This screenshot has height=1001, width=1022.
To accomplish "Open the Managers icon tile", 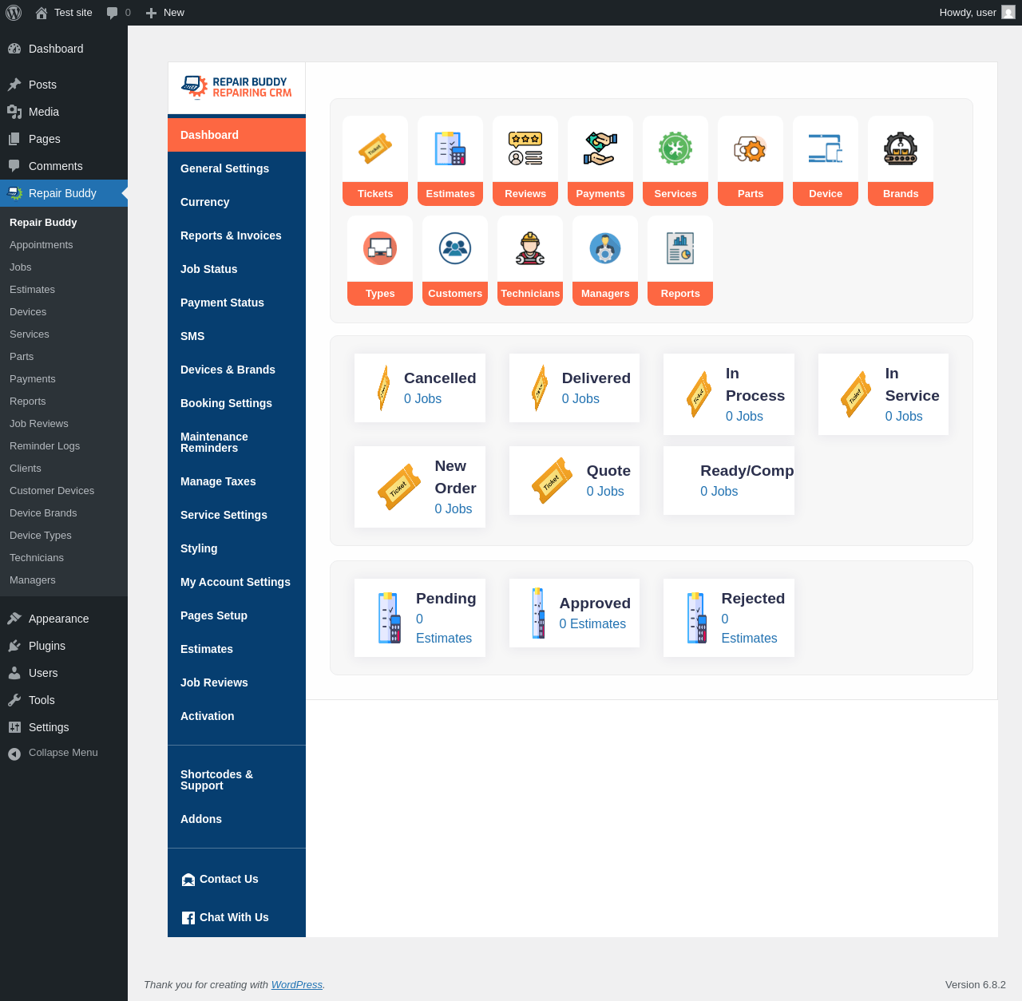I will click(x=605, y=260).
